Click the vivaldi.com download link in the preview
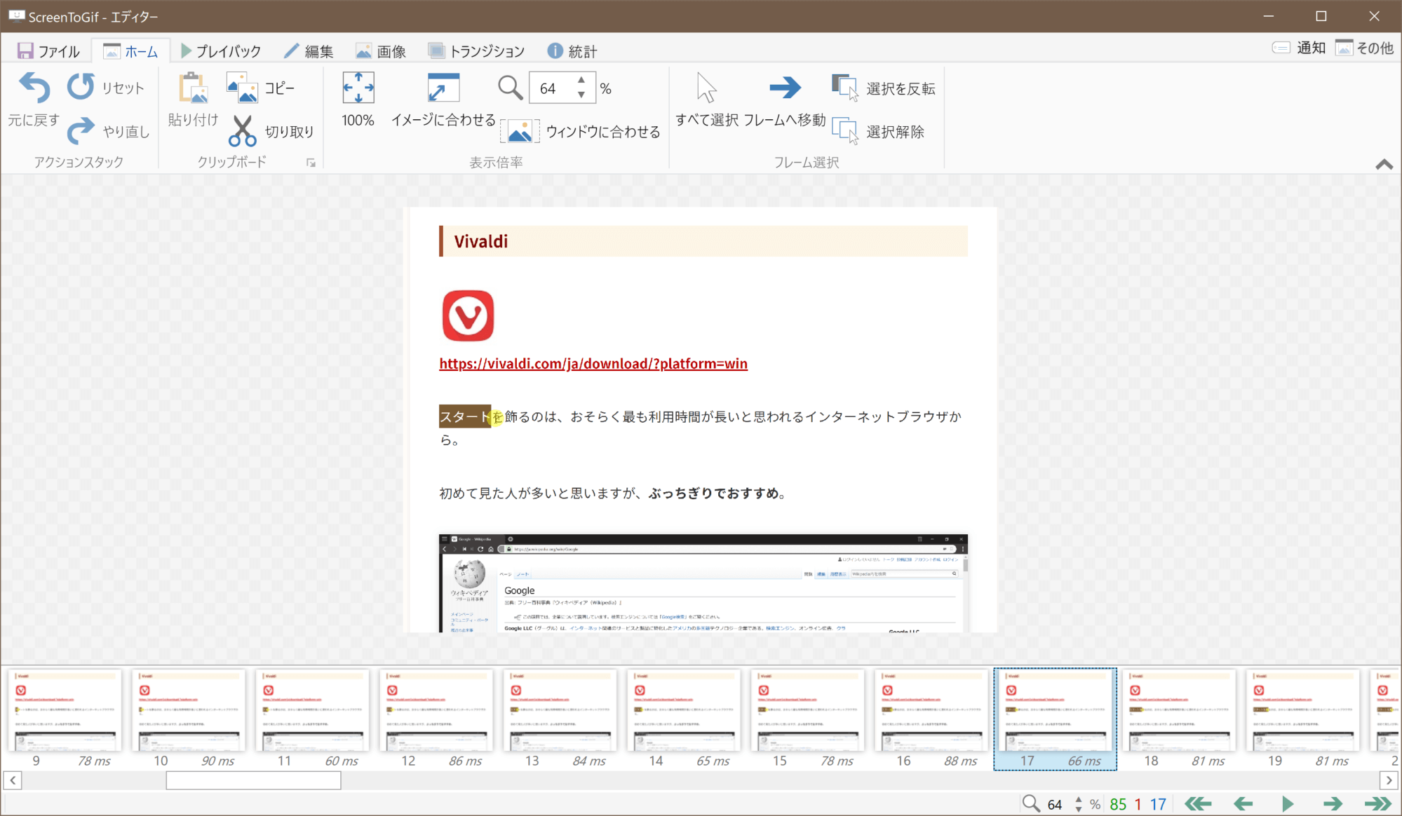Viewport: 1402px width, 816px height. (x=593, y=363)
